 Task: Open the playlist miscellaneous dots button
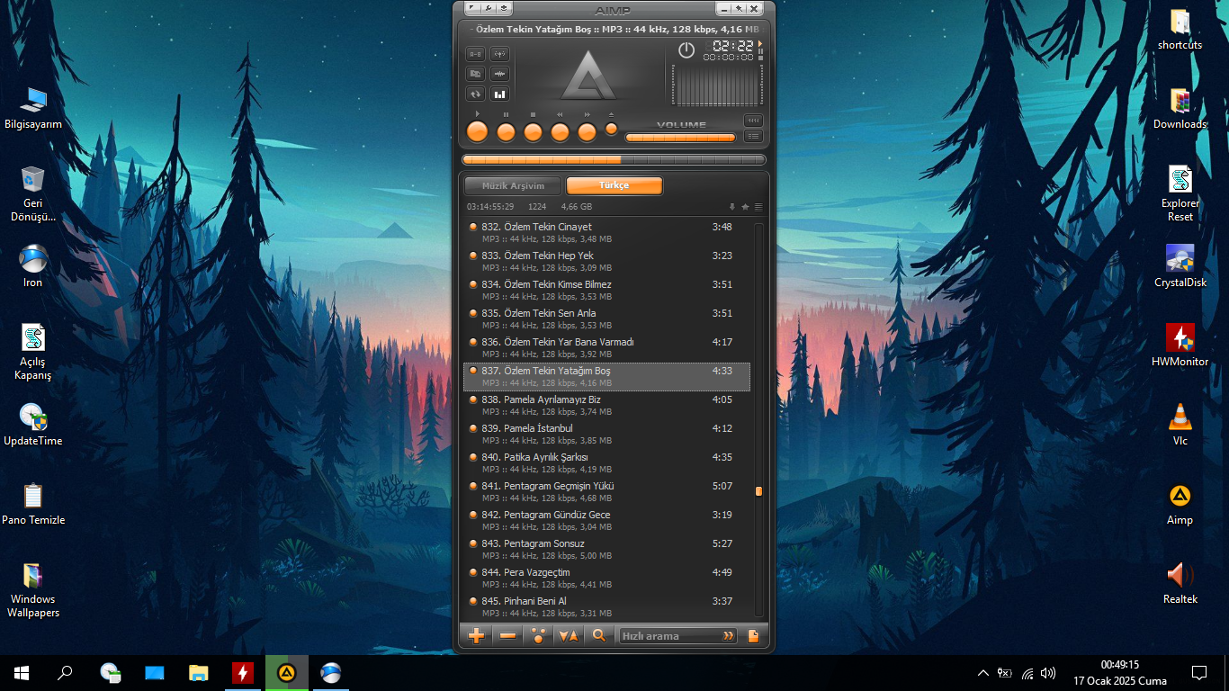point(538,636)
